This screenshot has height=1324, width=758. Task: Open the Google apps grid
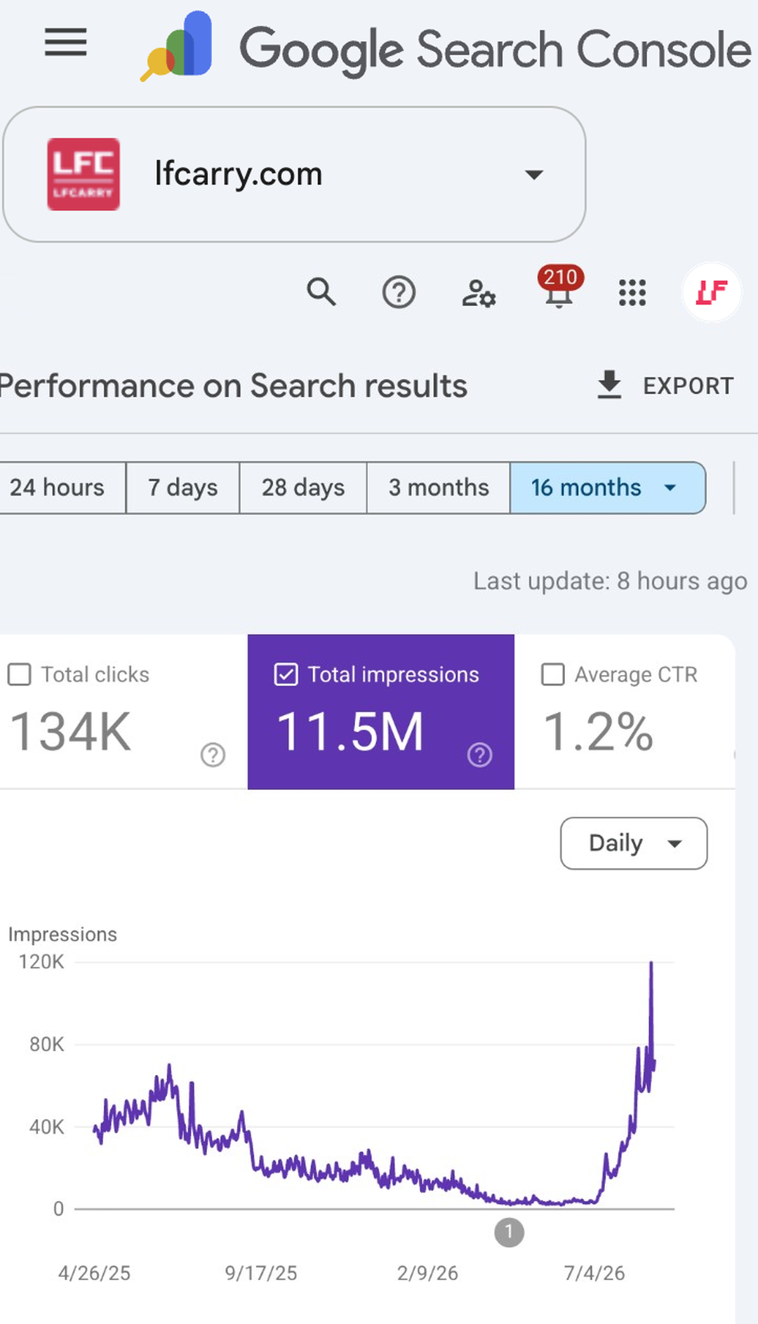(x=632, y=293)
